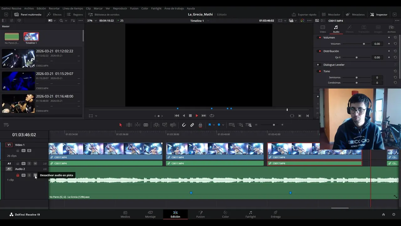Viewport: 401px width, 226px height.
Task: Toggle loop playback button
Action: coord(212,116)
